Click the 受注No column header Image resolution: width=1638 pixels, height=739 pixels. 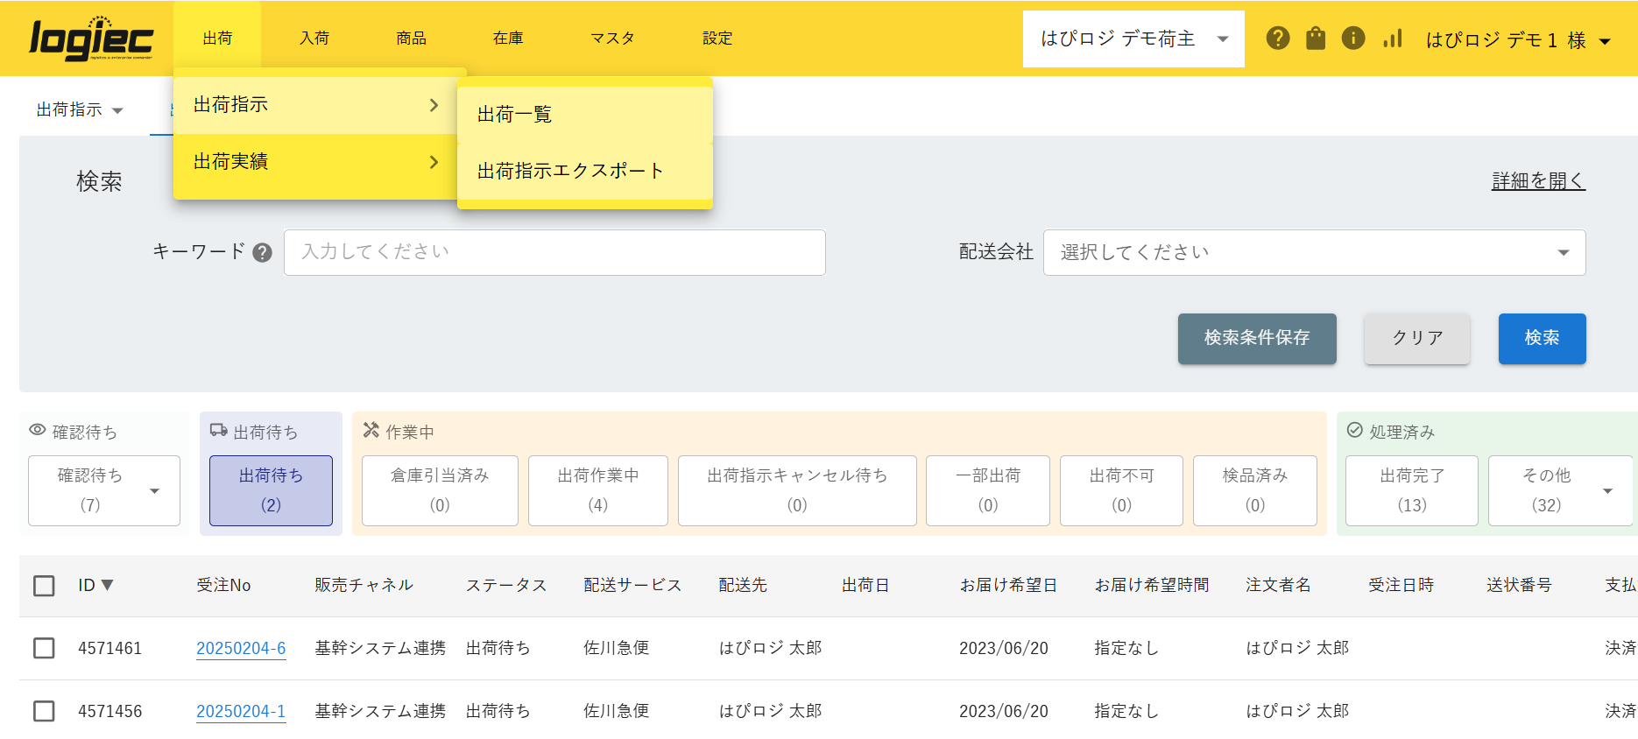click(x=223, y=585)
